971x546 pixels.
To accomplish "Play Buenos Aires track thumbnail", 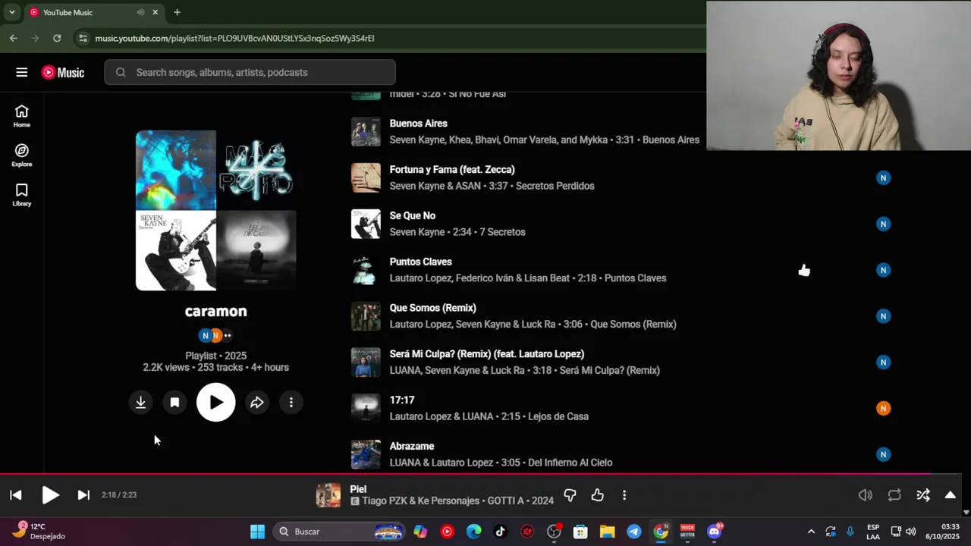I will tap(366, 132).
